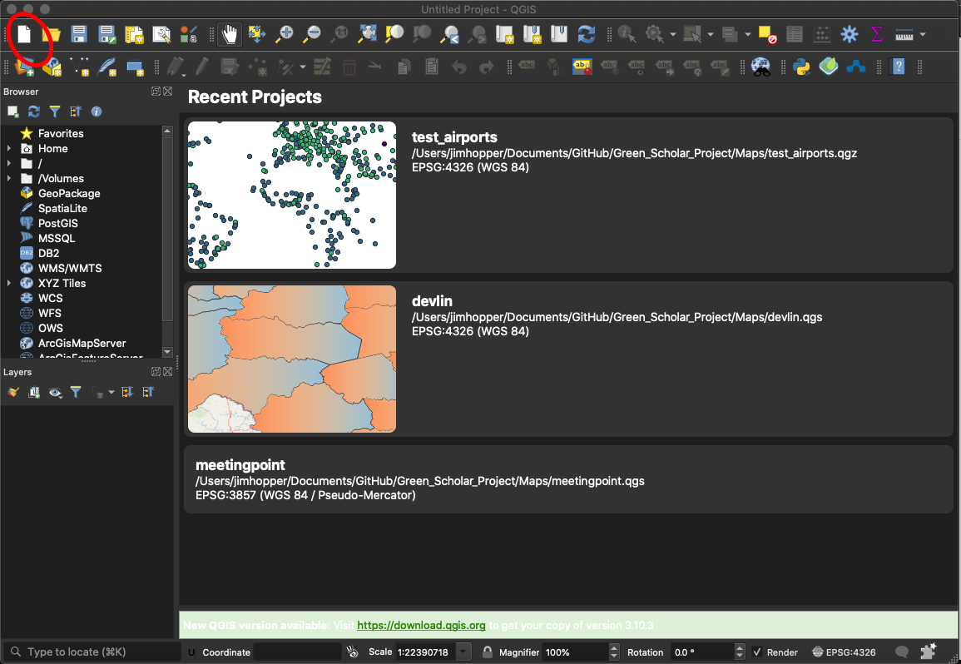Click the Zoom In magnifier tool
The image size is (961, 664).
285,34
